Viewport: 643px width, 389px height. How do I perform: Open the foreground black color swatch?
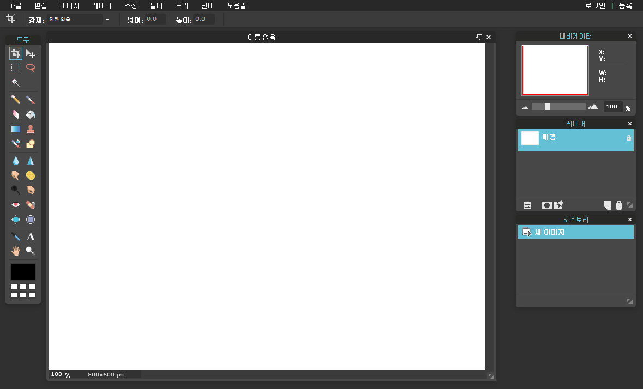pos(23,272)
